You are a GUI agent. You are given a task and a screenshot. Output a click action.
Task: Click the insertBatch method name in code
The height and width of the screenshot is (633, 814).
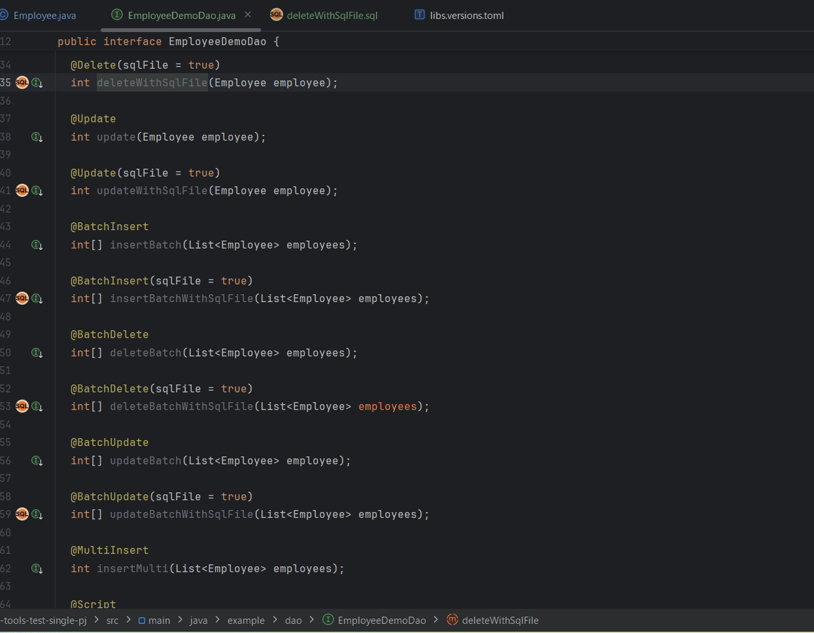[146, 245]
